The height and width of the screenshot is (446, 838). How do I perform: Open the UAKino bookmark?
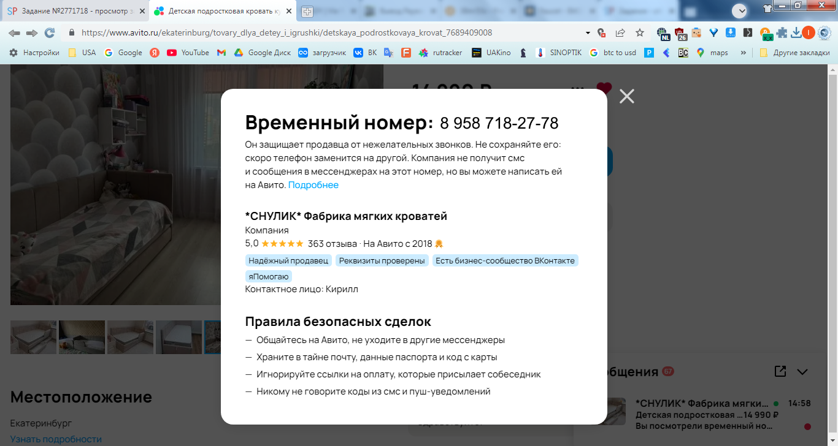pos(491,53)
